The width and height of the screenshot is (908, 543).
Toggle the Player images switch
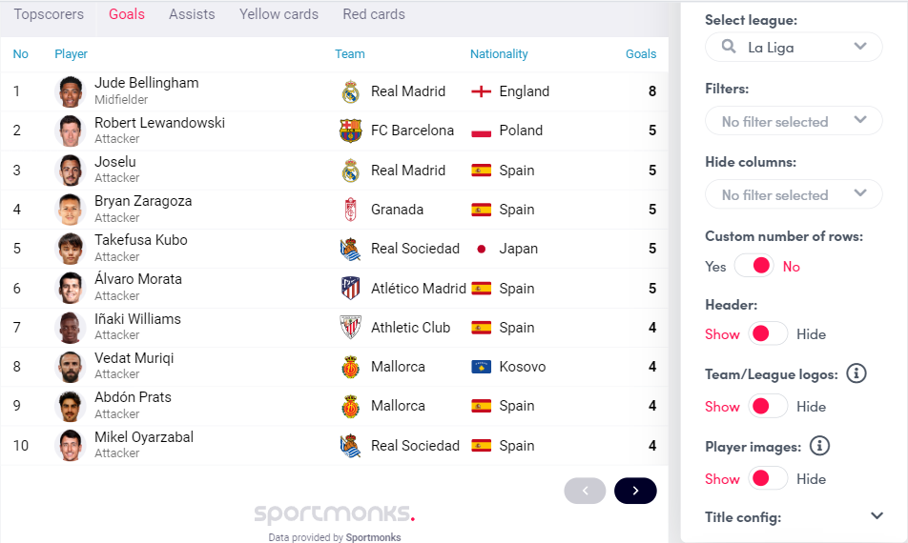pyautogui.click(x=769, y=478)
